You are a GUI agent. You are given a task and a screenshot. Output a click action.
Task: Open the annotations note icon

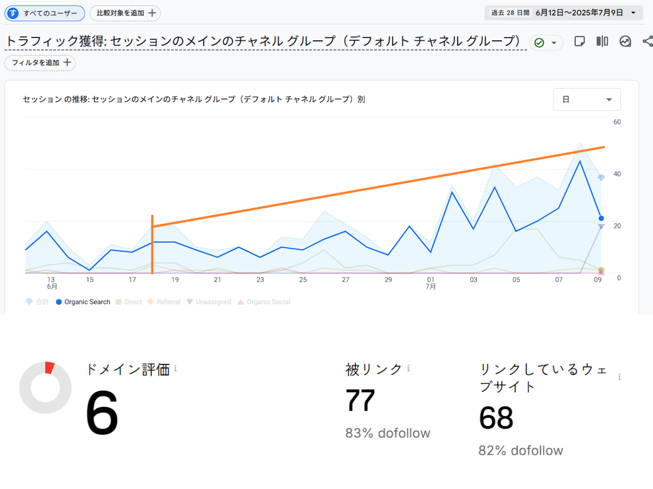580,42
